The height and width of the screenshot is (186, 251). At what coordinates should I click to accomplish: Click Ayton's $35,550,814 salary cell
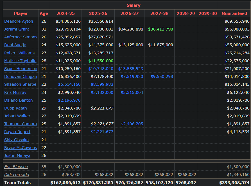coord(101,21)
